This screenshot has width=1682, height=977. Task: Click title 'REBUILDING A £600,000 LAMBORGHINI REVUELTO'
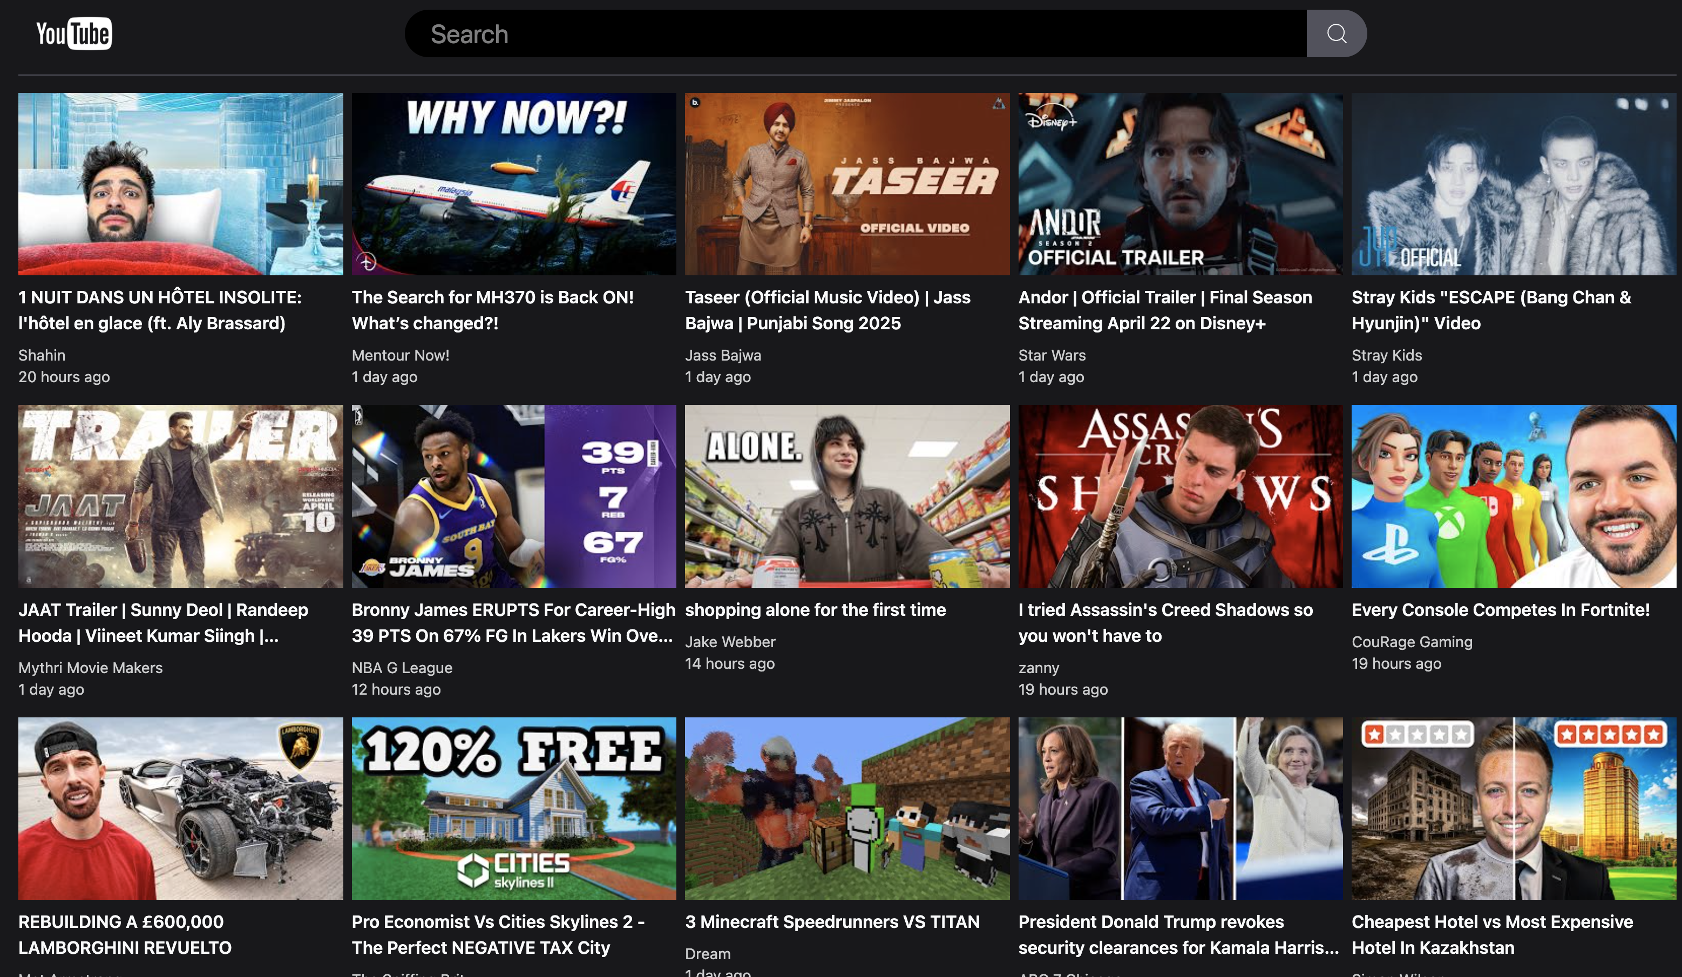point(125,935)
